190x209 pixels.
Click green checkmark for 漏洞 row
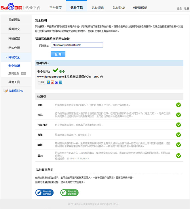coord(178,155)
